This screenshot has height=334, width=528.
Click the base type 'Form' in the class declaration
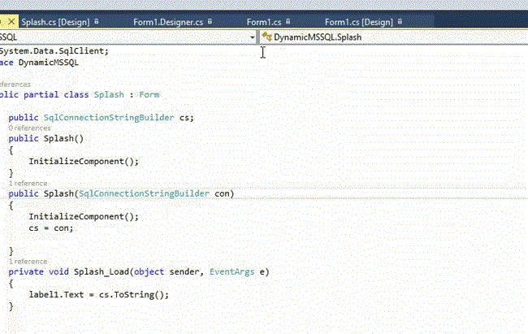click(x=149, y=95)
